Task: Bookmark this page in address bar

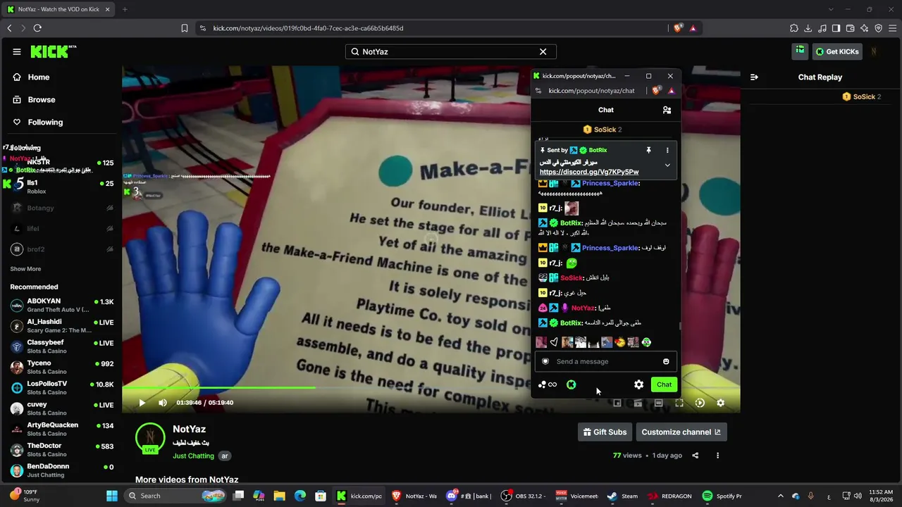Action: click(185, 28)
